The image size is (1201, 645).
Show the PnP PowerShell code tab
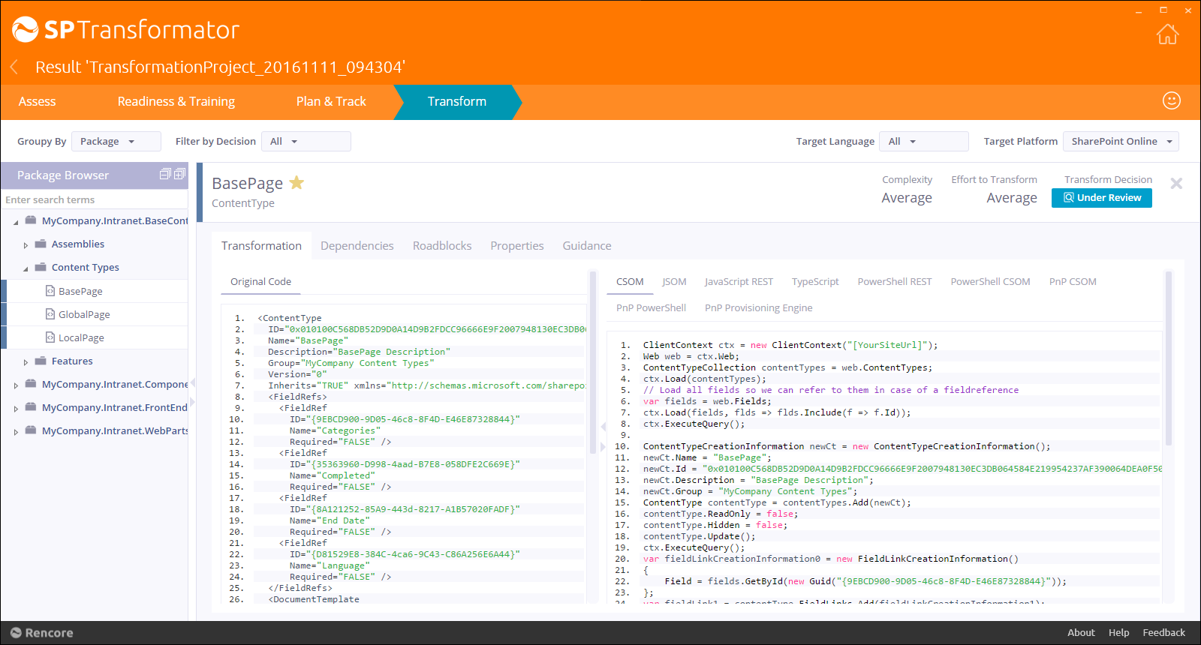tap(651, 308)
